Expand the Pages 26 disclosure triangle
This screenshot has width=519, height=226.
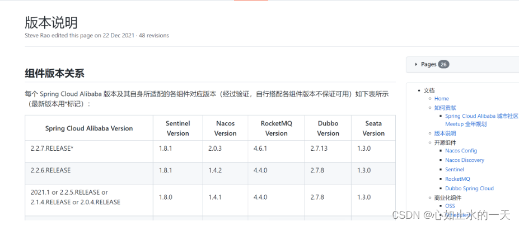[x=416, y=64]
